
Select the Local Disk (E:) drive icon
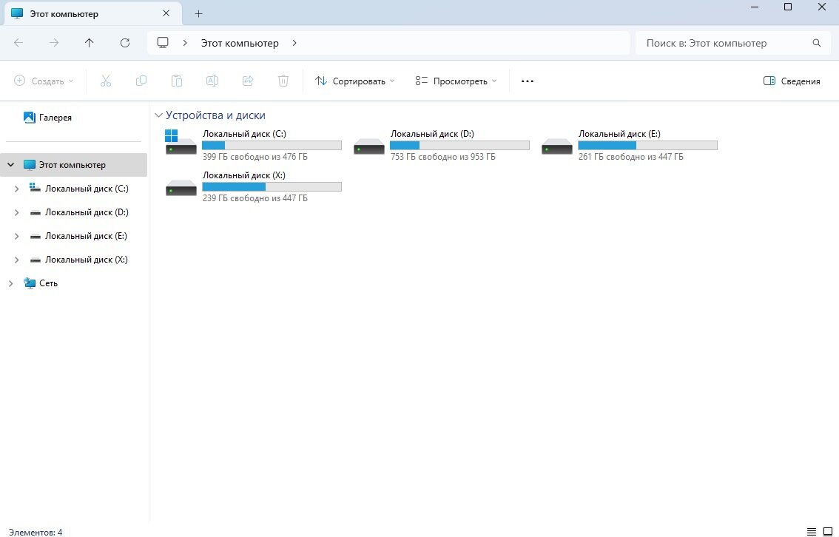557,146
